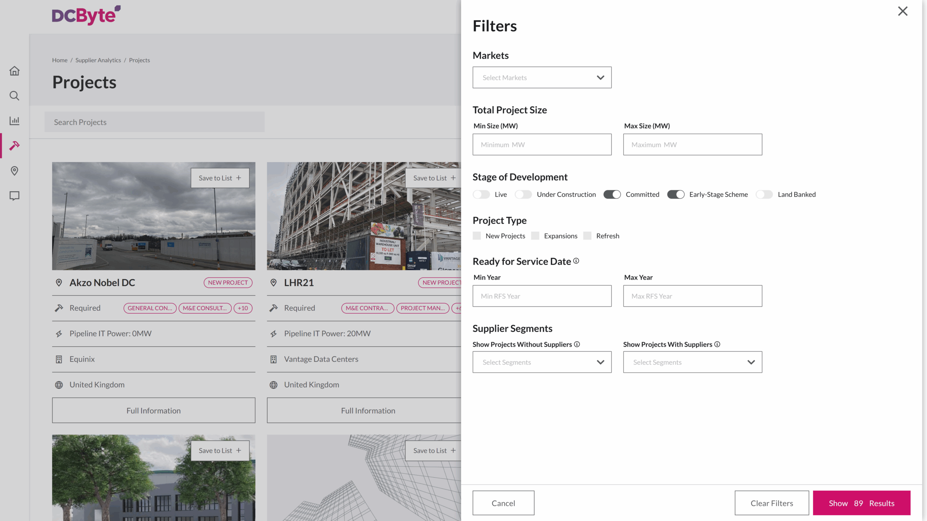Enable the Land Banked toggle switch
Image resolution: width=927 pixels, height=521 pixels.
tap(764, 194)
